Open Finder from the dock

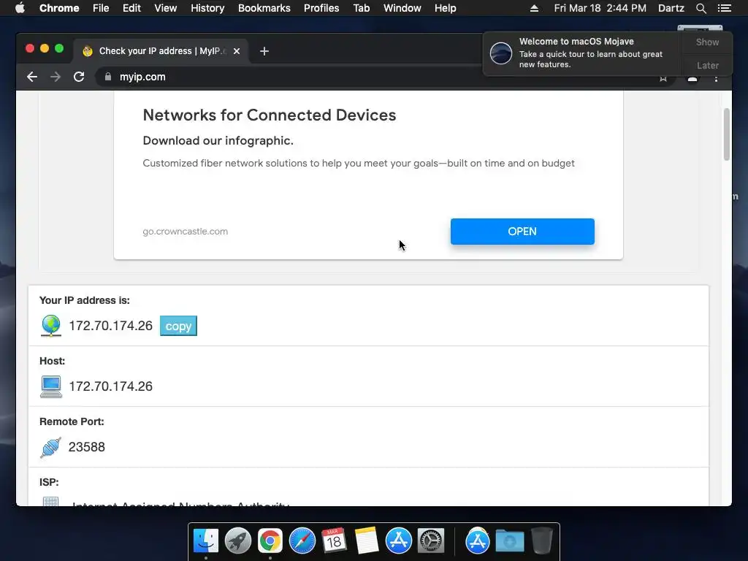pyautogui.click(x=206, y=541)
